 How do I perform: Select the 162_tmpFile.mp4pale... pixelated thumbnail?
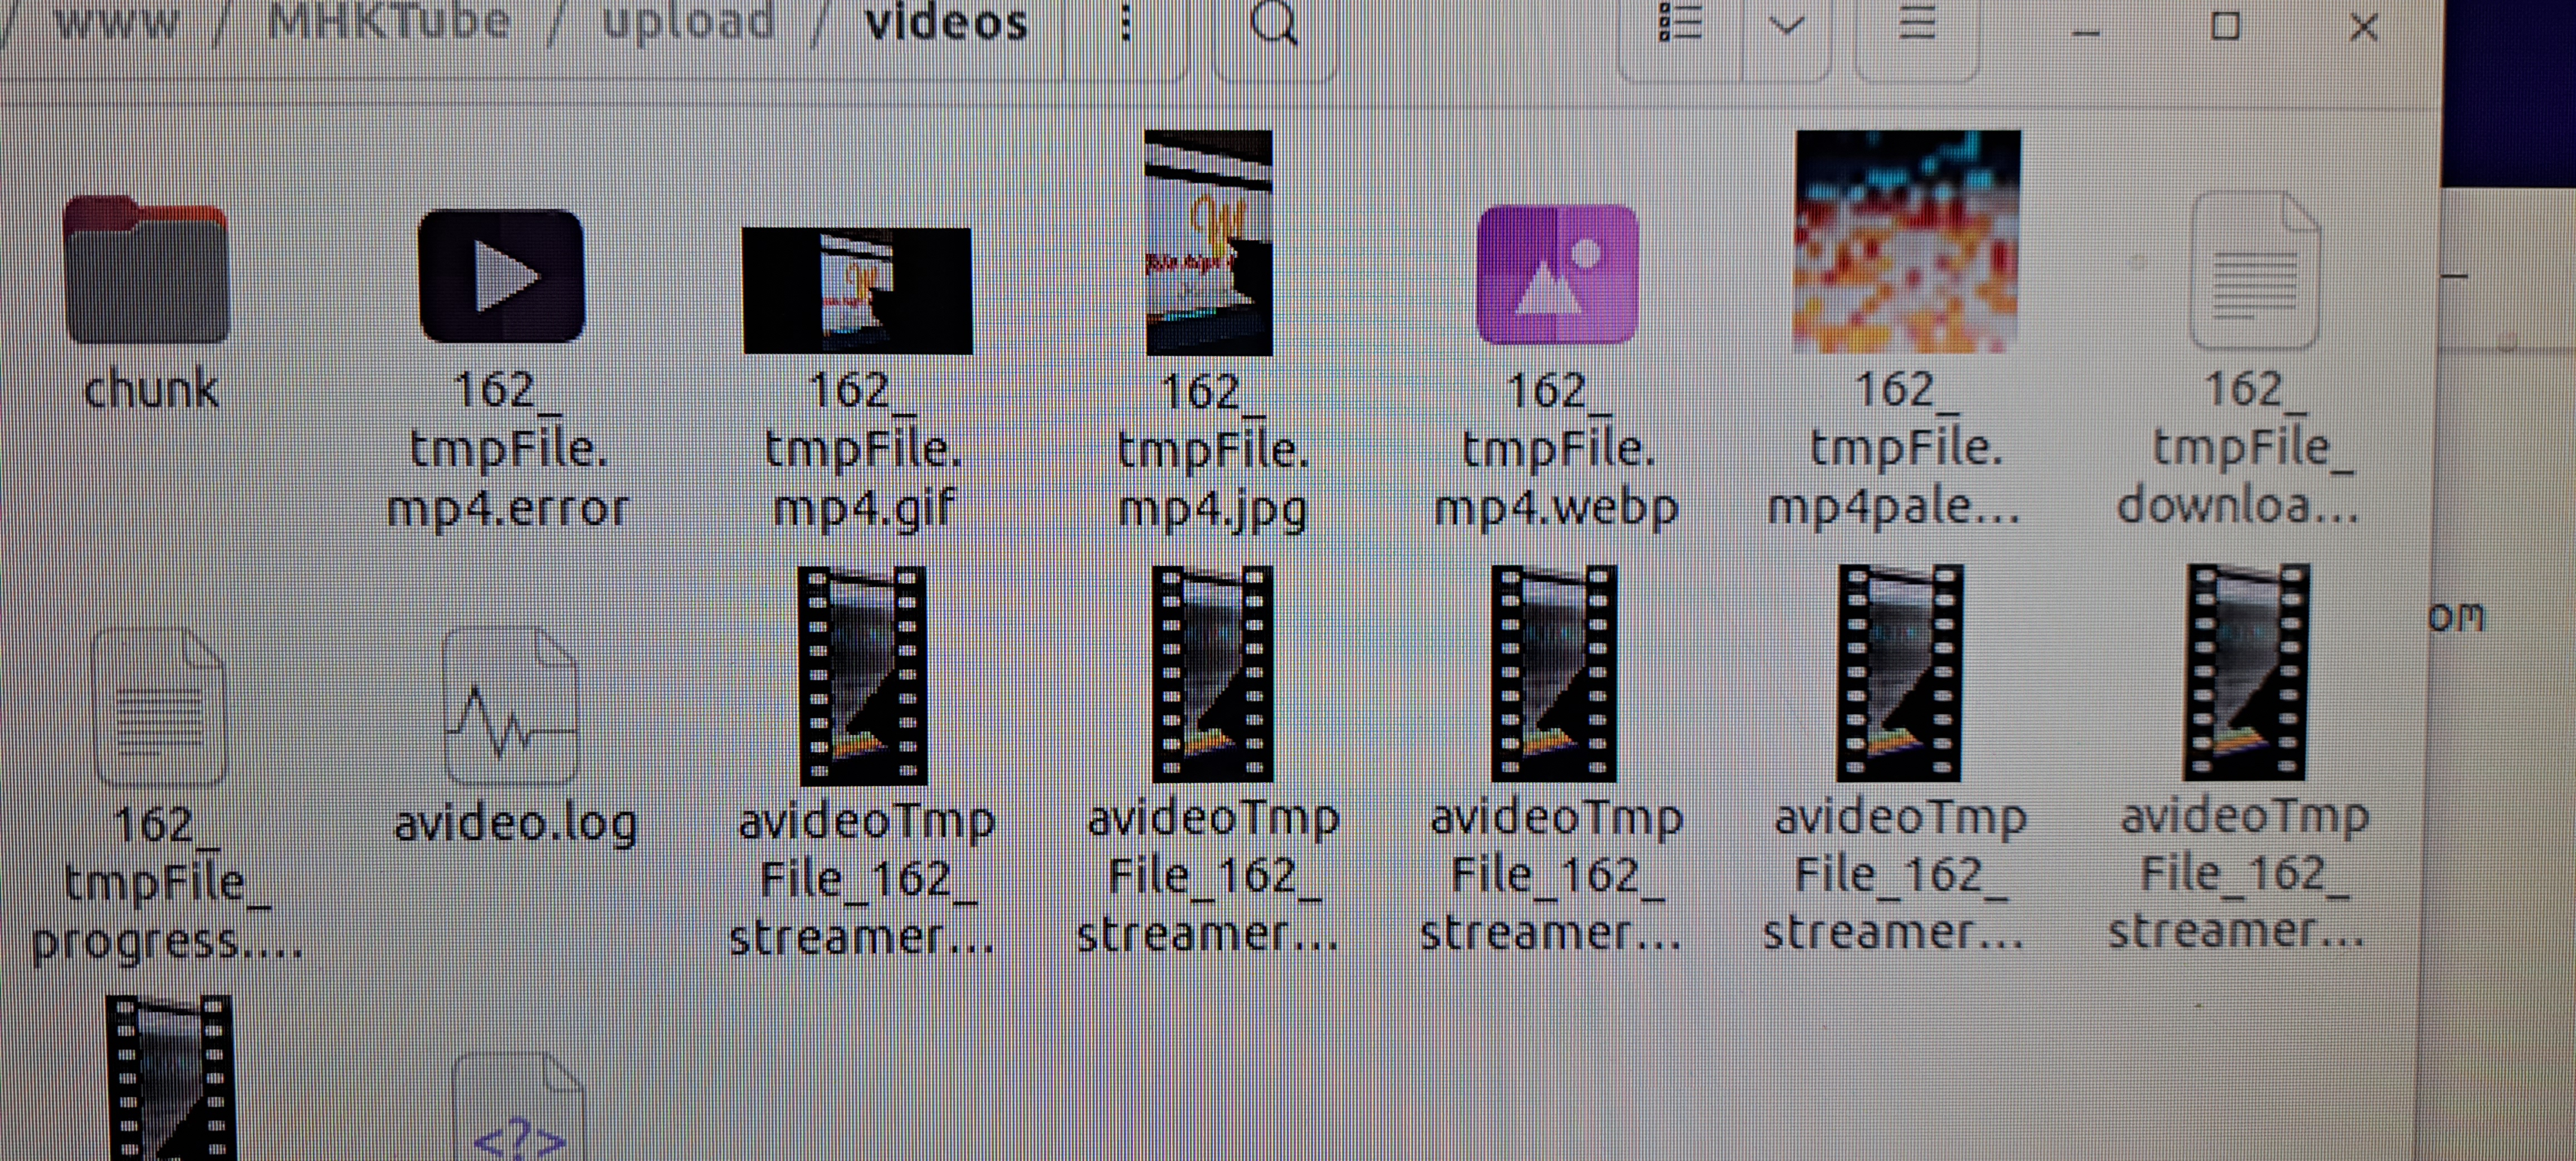[x=1907, y=242]
